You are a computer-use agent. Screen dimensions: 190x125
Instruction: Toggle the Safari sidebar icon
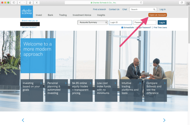pos(14,2)
